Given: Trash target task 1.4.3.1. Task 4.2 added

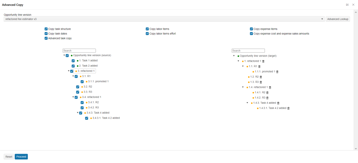Looking at the screenshot, I should [x=288, y=108].
